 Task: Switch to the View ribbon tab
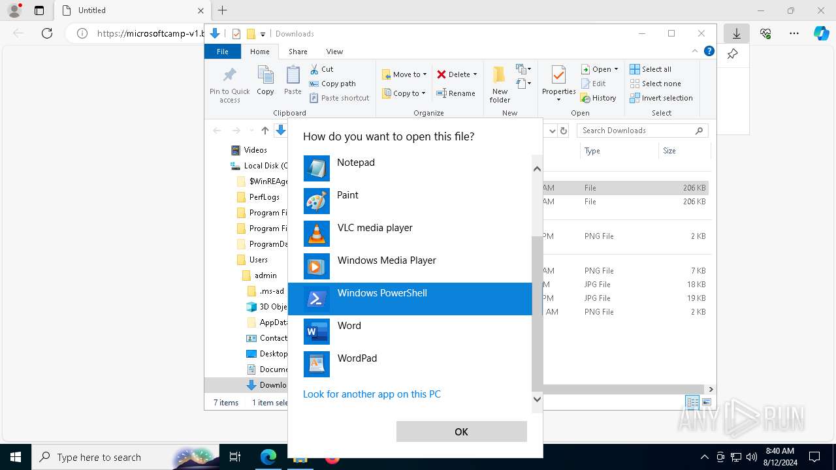tap(334, 51)
